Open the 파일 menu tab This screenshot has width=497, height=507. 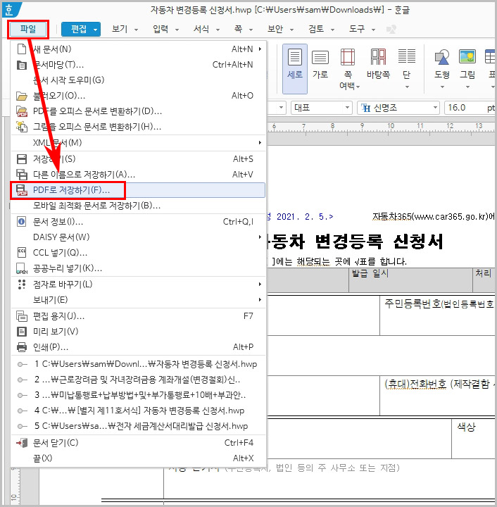pyautogui.click(x=28, y=29)
